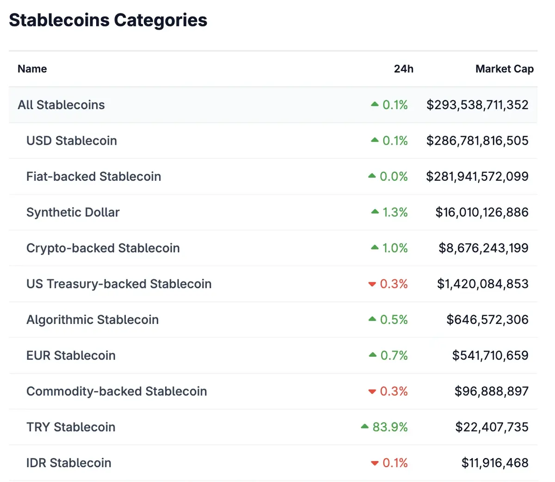This screenshot has height=482, width=555.
Task: Click the green up arrow for Algorithmic Stablecoin
Action: [372, 319]
